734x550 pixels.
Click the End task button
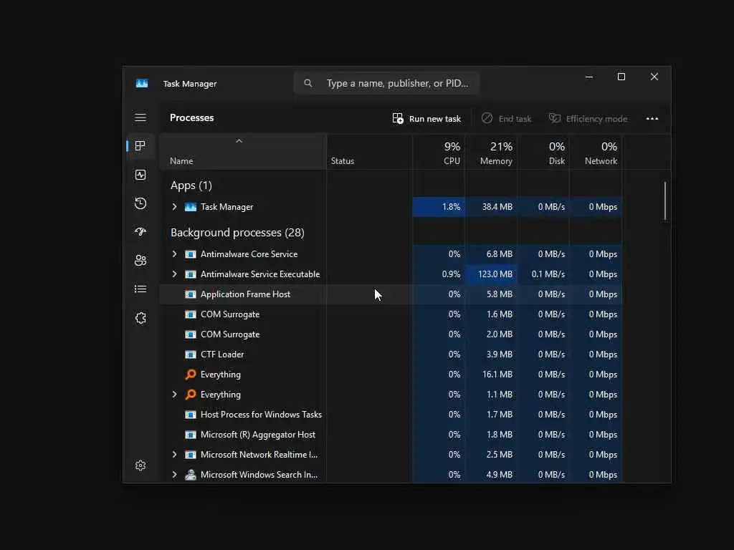click(x=507, y=119)
